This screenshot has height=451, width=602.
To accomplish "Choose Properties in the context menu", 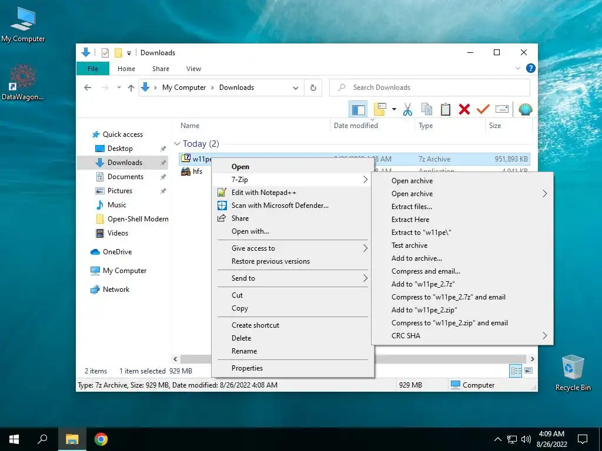I will point(292,368).
